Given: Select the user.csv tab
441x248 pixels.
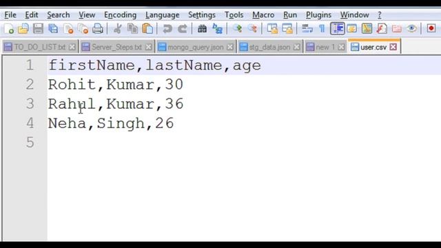Looking at the screenshot, I should click(373, 47).
